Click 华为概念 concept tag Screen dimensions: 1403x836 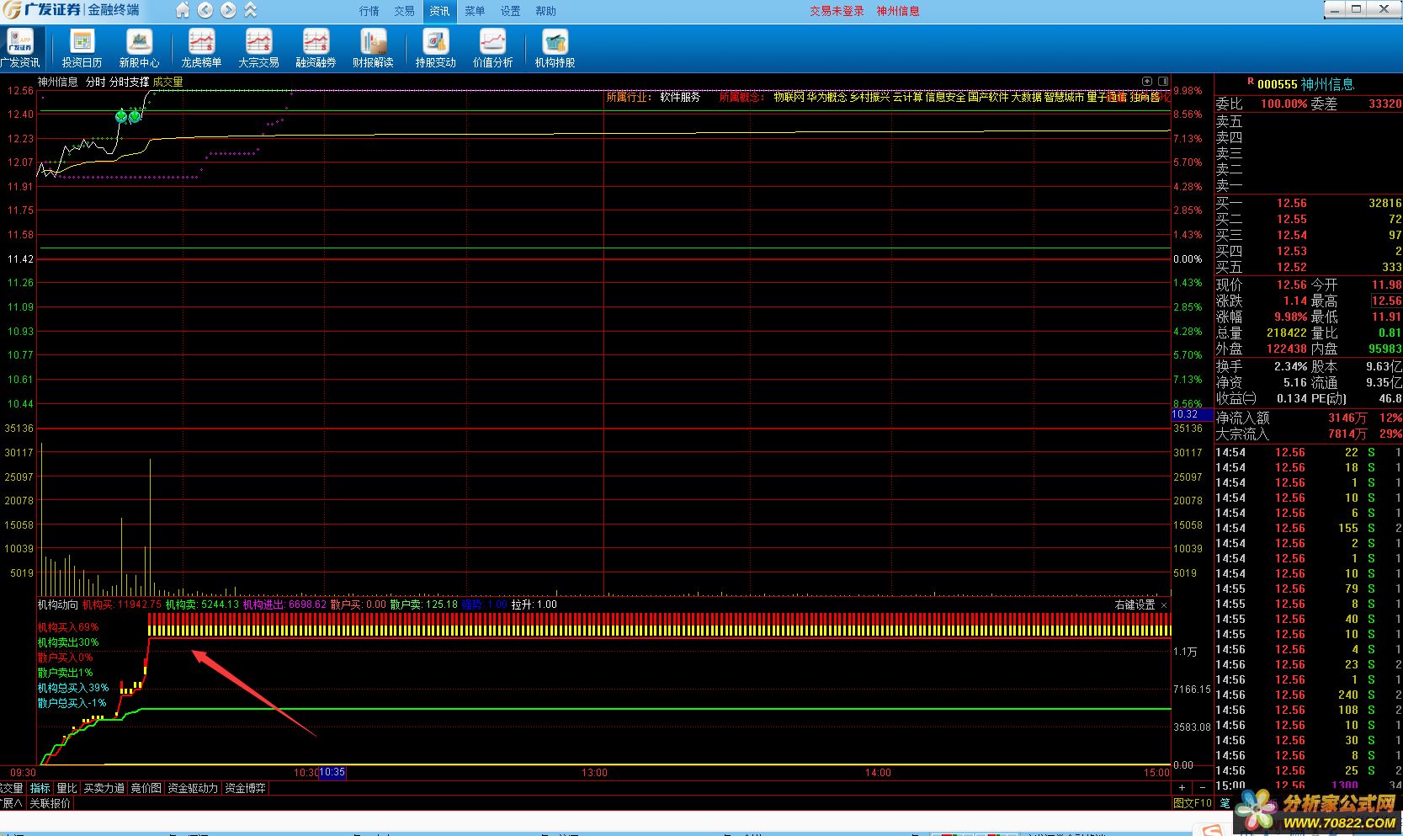[x=826, y=97]
